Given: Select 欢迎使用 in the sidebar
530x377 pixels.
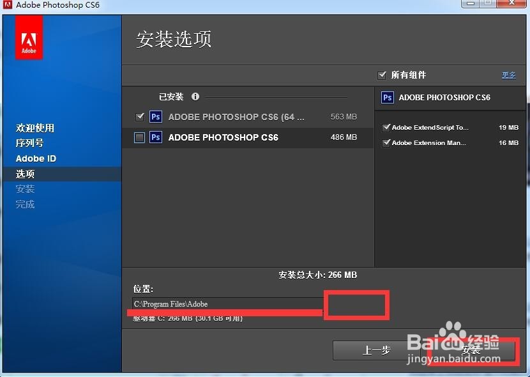Looking at the screenshot, I should 34,128.
